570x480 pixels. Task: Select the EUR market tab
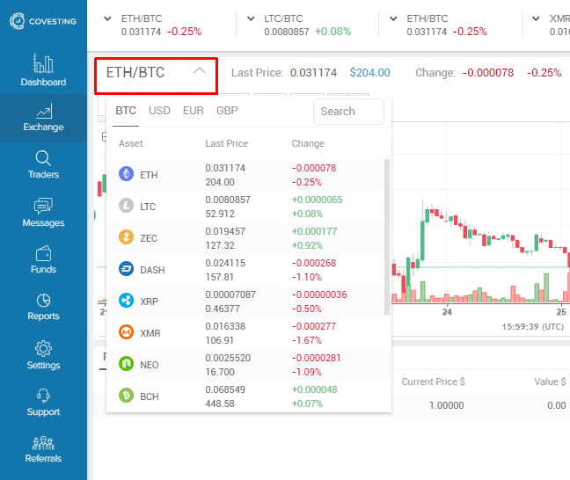(x=193, y=111)
